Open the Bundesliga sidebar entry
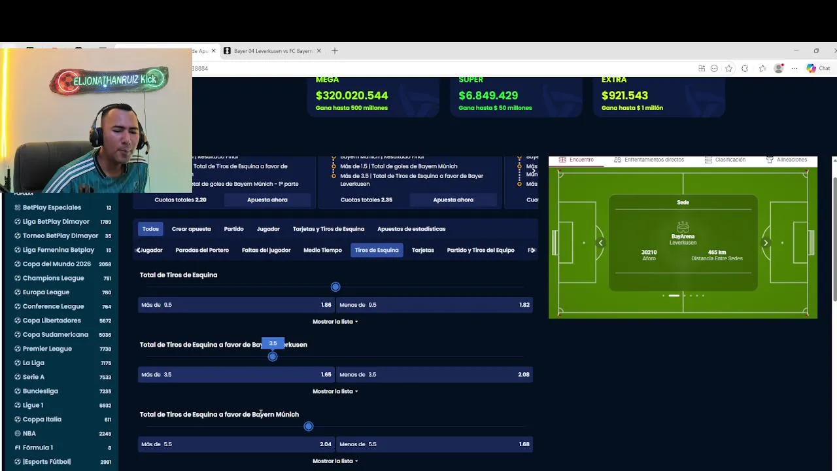Image resolution: width=837 pixels, height=471 pixels. click(x=63, y=391)
